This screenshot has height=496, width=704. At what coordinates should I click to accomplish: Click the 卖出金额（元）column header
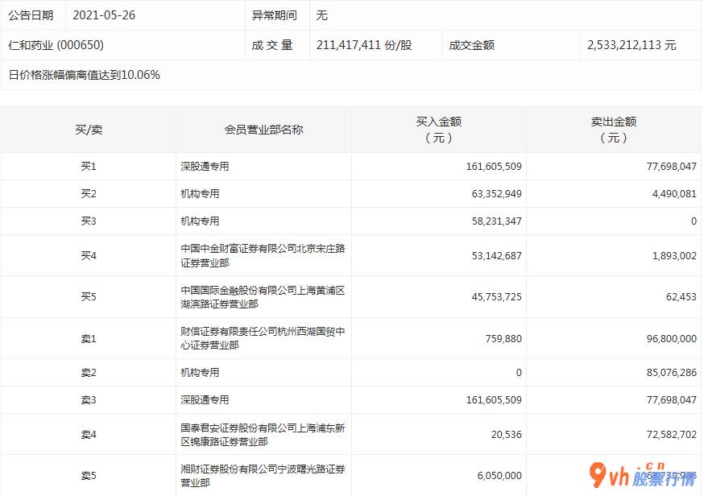coord(614,130)
